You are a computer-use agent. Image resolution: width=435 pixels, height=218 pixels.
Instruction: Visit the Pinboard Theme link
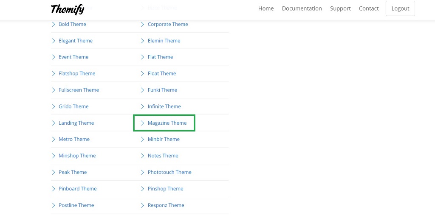(78, 189)
